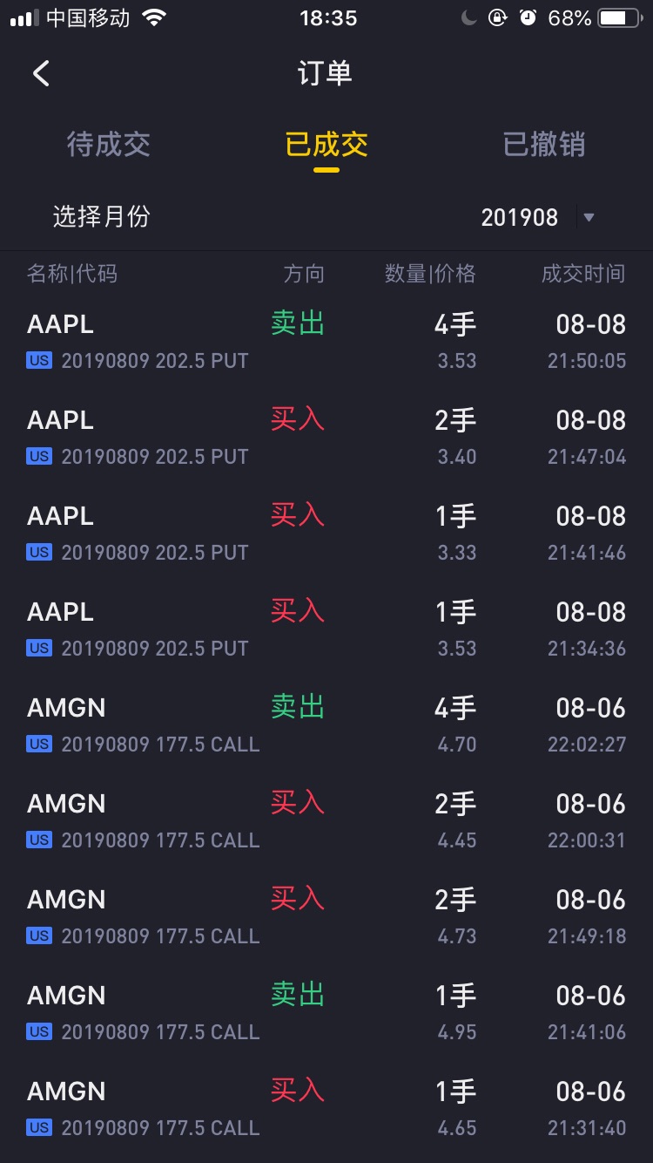Open AAPL buy order at 3.40

[x=326, y=437]
